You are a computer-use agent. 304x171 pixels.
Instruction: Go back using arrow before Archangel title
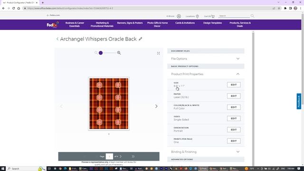click(57, 39)
